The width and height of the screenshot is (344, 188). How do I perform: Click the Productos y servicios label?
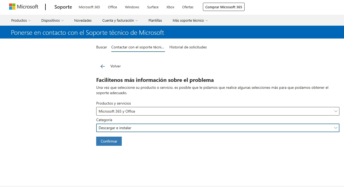[x=113, y=103]
